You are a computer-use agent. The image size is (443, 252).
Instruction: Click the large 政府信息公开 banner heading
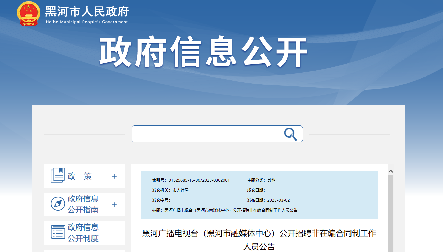tap(203, 52)
